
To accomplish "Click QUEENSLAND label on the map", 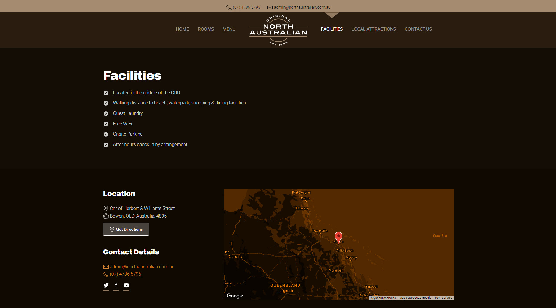I will [285, 286].
